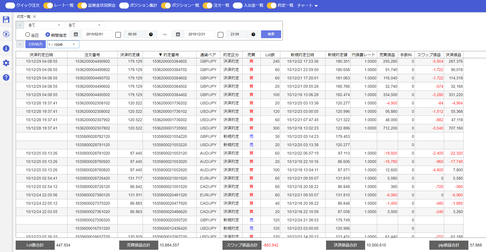This screenshot has width=486, height=252.
Task: Open the settings gear icon
Action: (x=6, y=63)
